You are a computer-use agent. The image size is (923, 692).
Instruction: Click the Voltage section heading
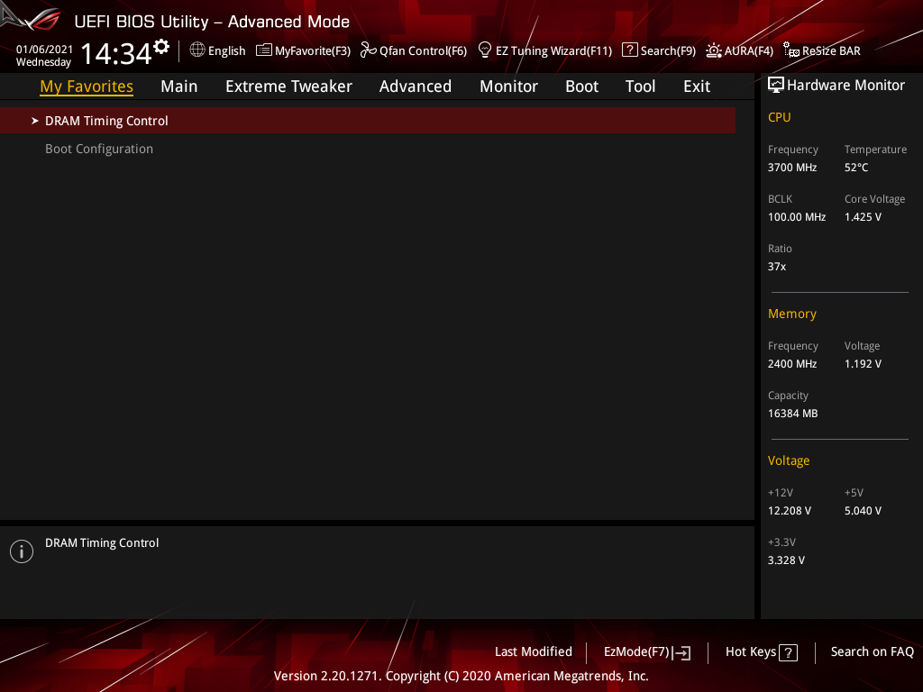click(788, 460)
